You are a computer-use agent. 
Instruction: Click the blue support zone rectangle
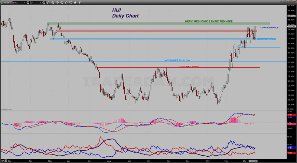pos(148,39)
